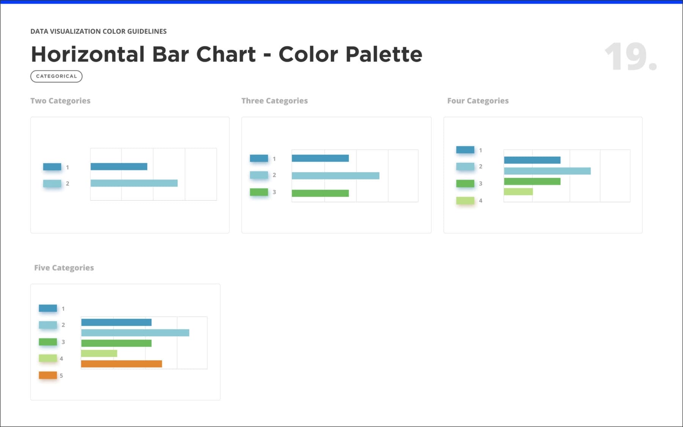Image resolution: width=683 pixels, height=427 pixels.
Task: Pick dark blue legend swatch in Four Categories
Action: tap(465, 150)
